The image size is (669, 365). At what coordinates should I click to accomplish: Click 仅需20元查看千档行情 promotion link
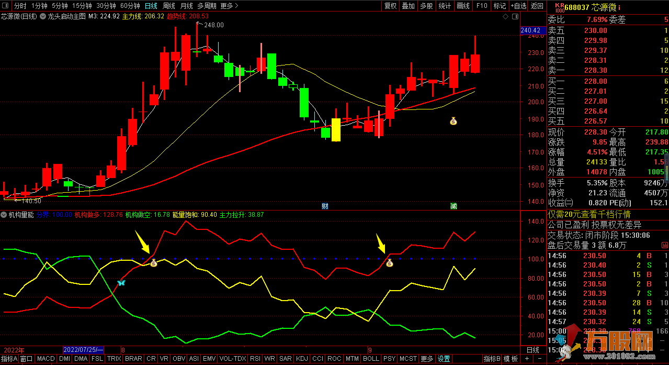point(589,214)
